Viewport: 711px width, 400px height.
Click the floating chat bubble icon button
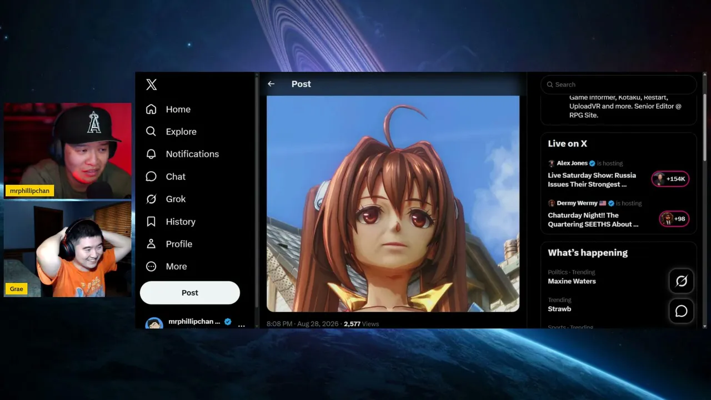pyautogui.click(x=682, y=311)
